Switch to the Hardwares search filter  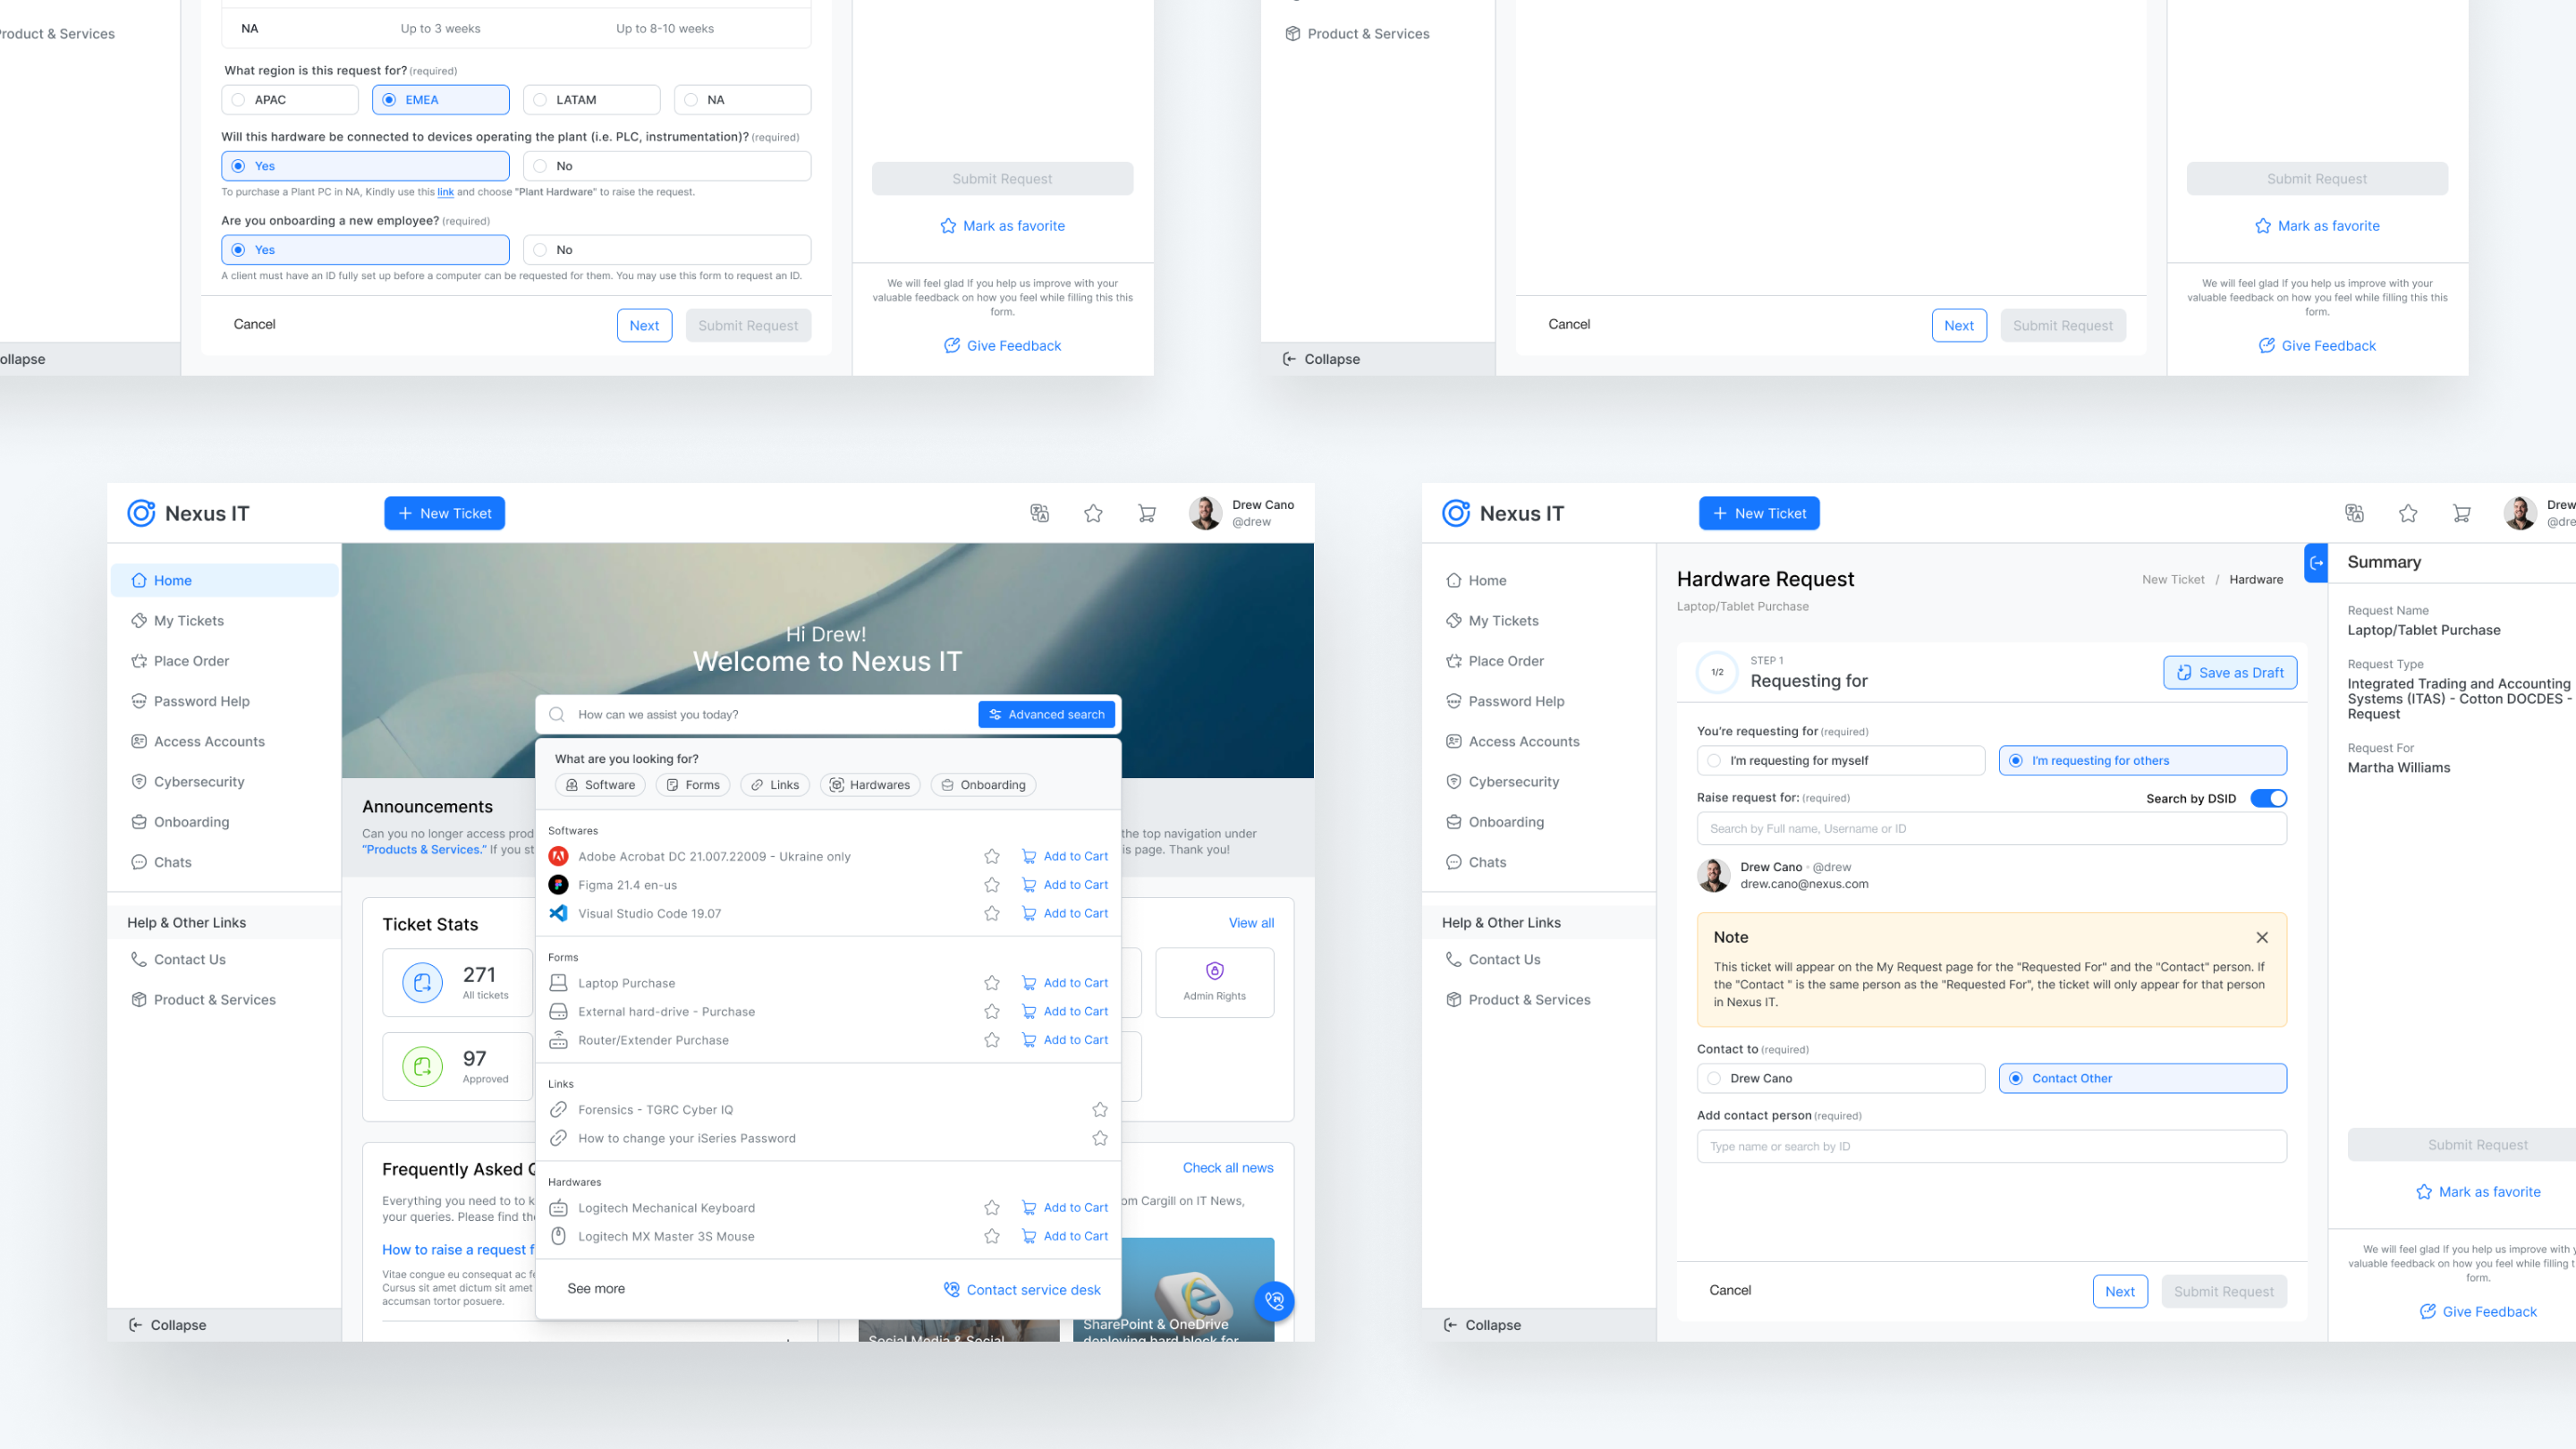869,785
